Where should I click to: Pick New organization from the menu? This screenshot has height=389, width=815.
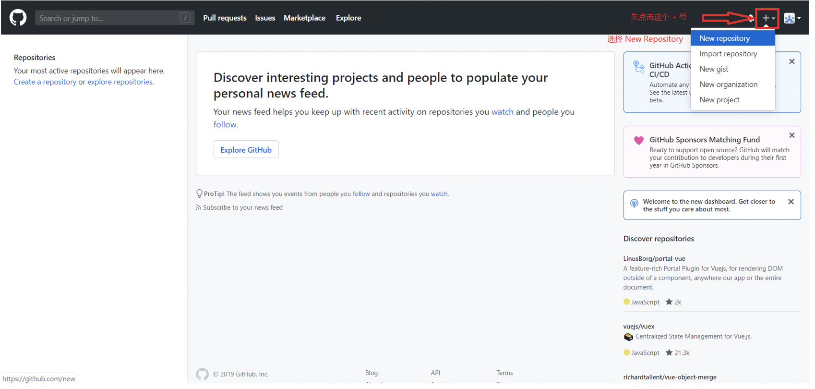[728, 85]
